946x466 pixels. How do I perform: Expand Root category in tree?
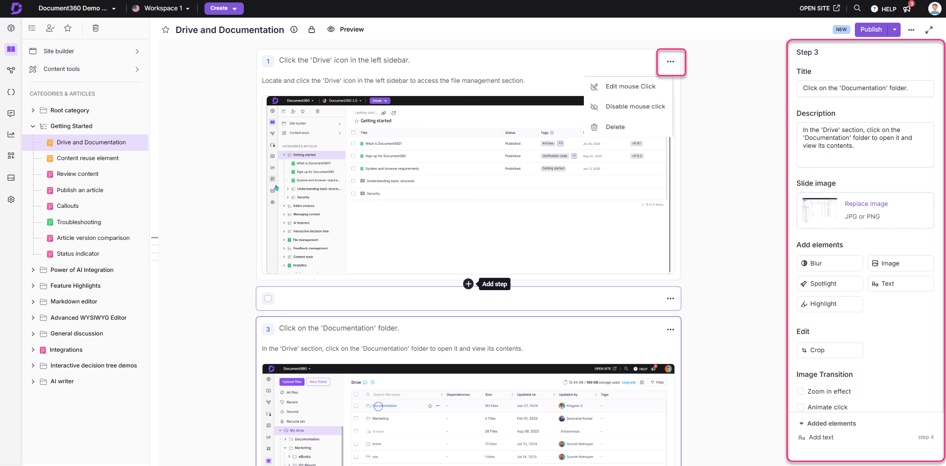tap(33, 110)
